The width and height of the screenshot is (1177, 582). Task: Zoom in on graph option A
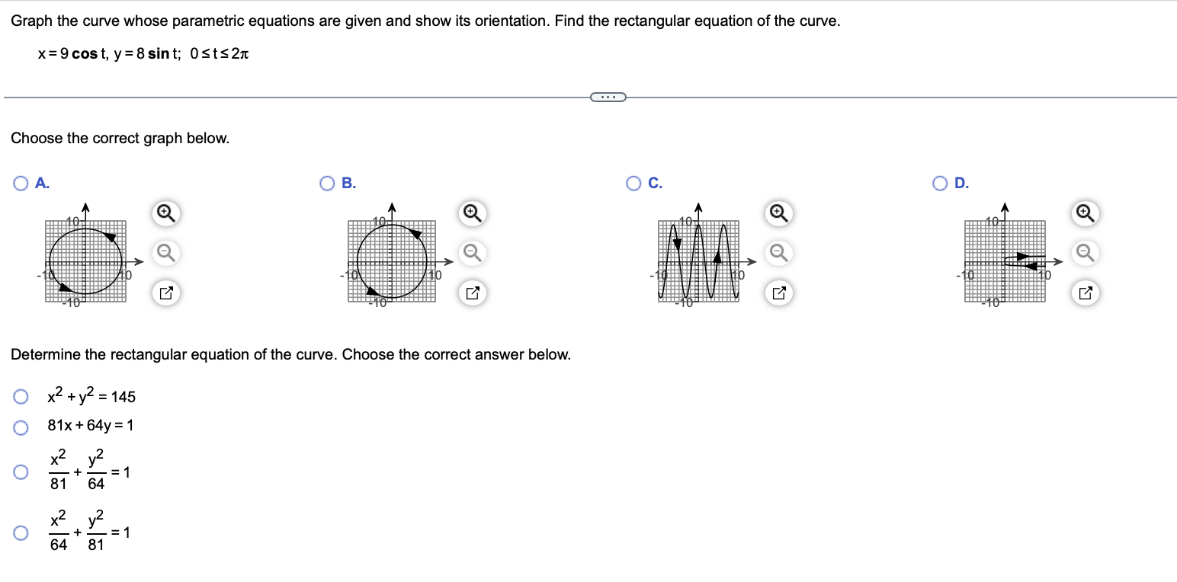[166, 214]
